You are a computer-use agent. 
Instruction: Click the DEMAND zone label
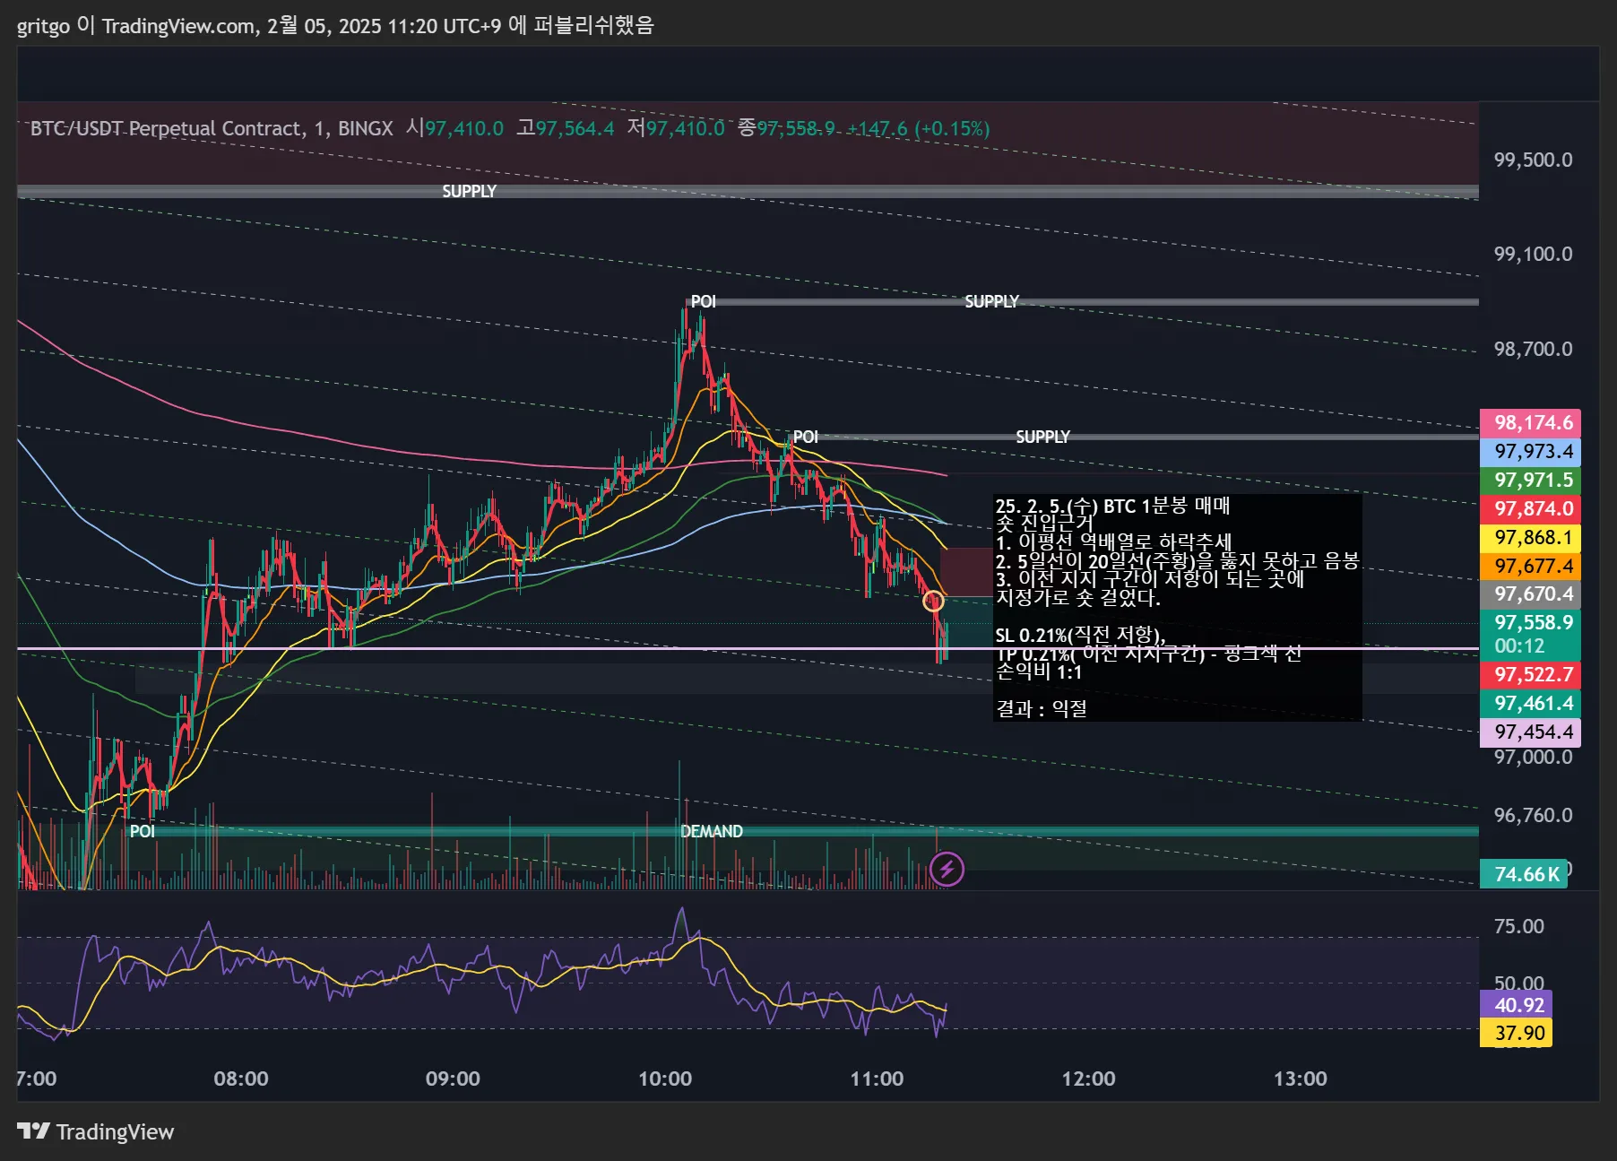coord(711,831)
